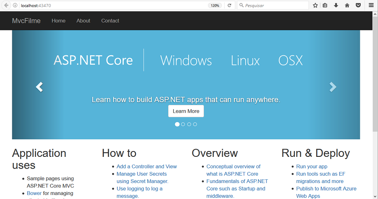
Task: Open Publish to Microsoft Azure Web Apps link
Action: tap(326, 192)
